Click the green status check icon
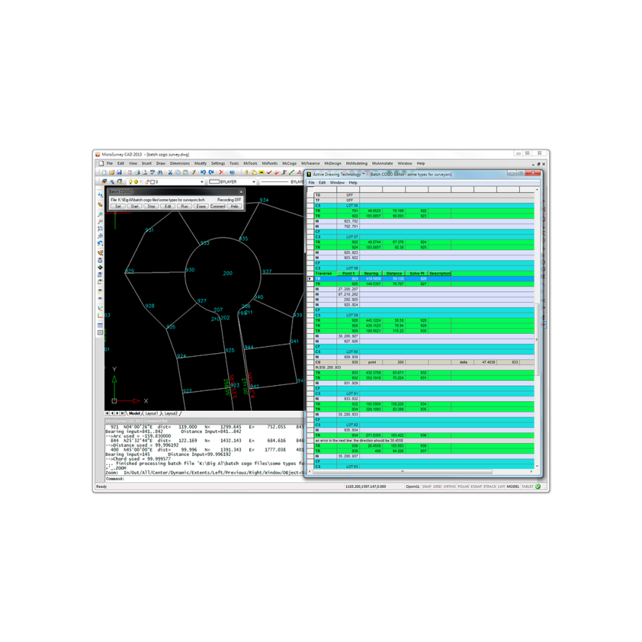This screenshot has width=642, height=642. (x=538, y=486)
